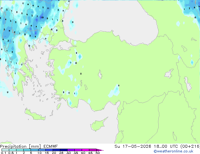Click the '12' precipitation value on the map
The image size is (200, 154).
click(x=42, y=18)
